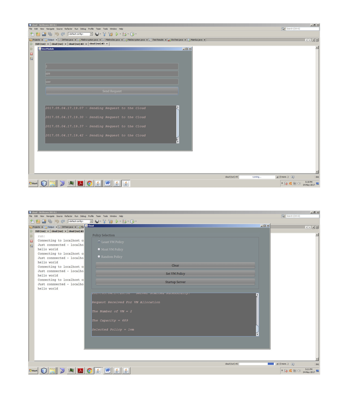Open Chrome from taskbar below UserModule screenshot
347x406 pixels.
(90, 183)
